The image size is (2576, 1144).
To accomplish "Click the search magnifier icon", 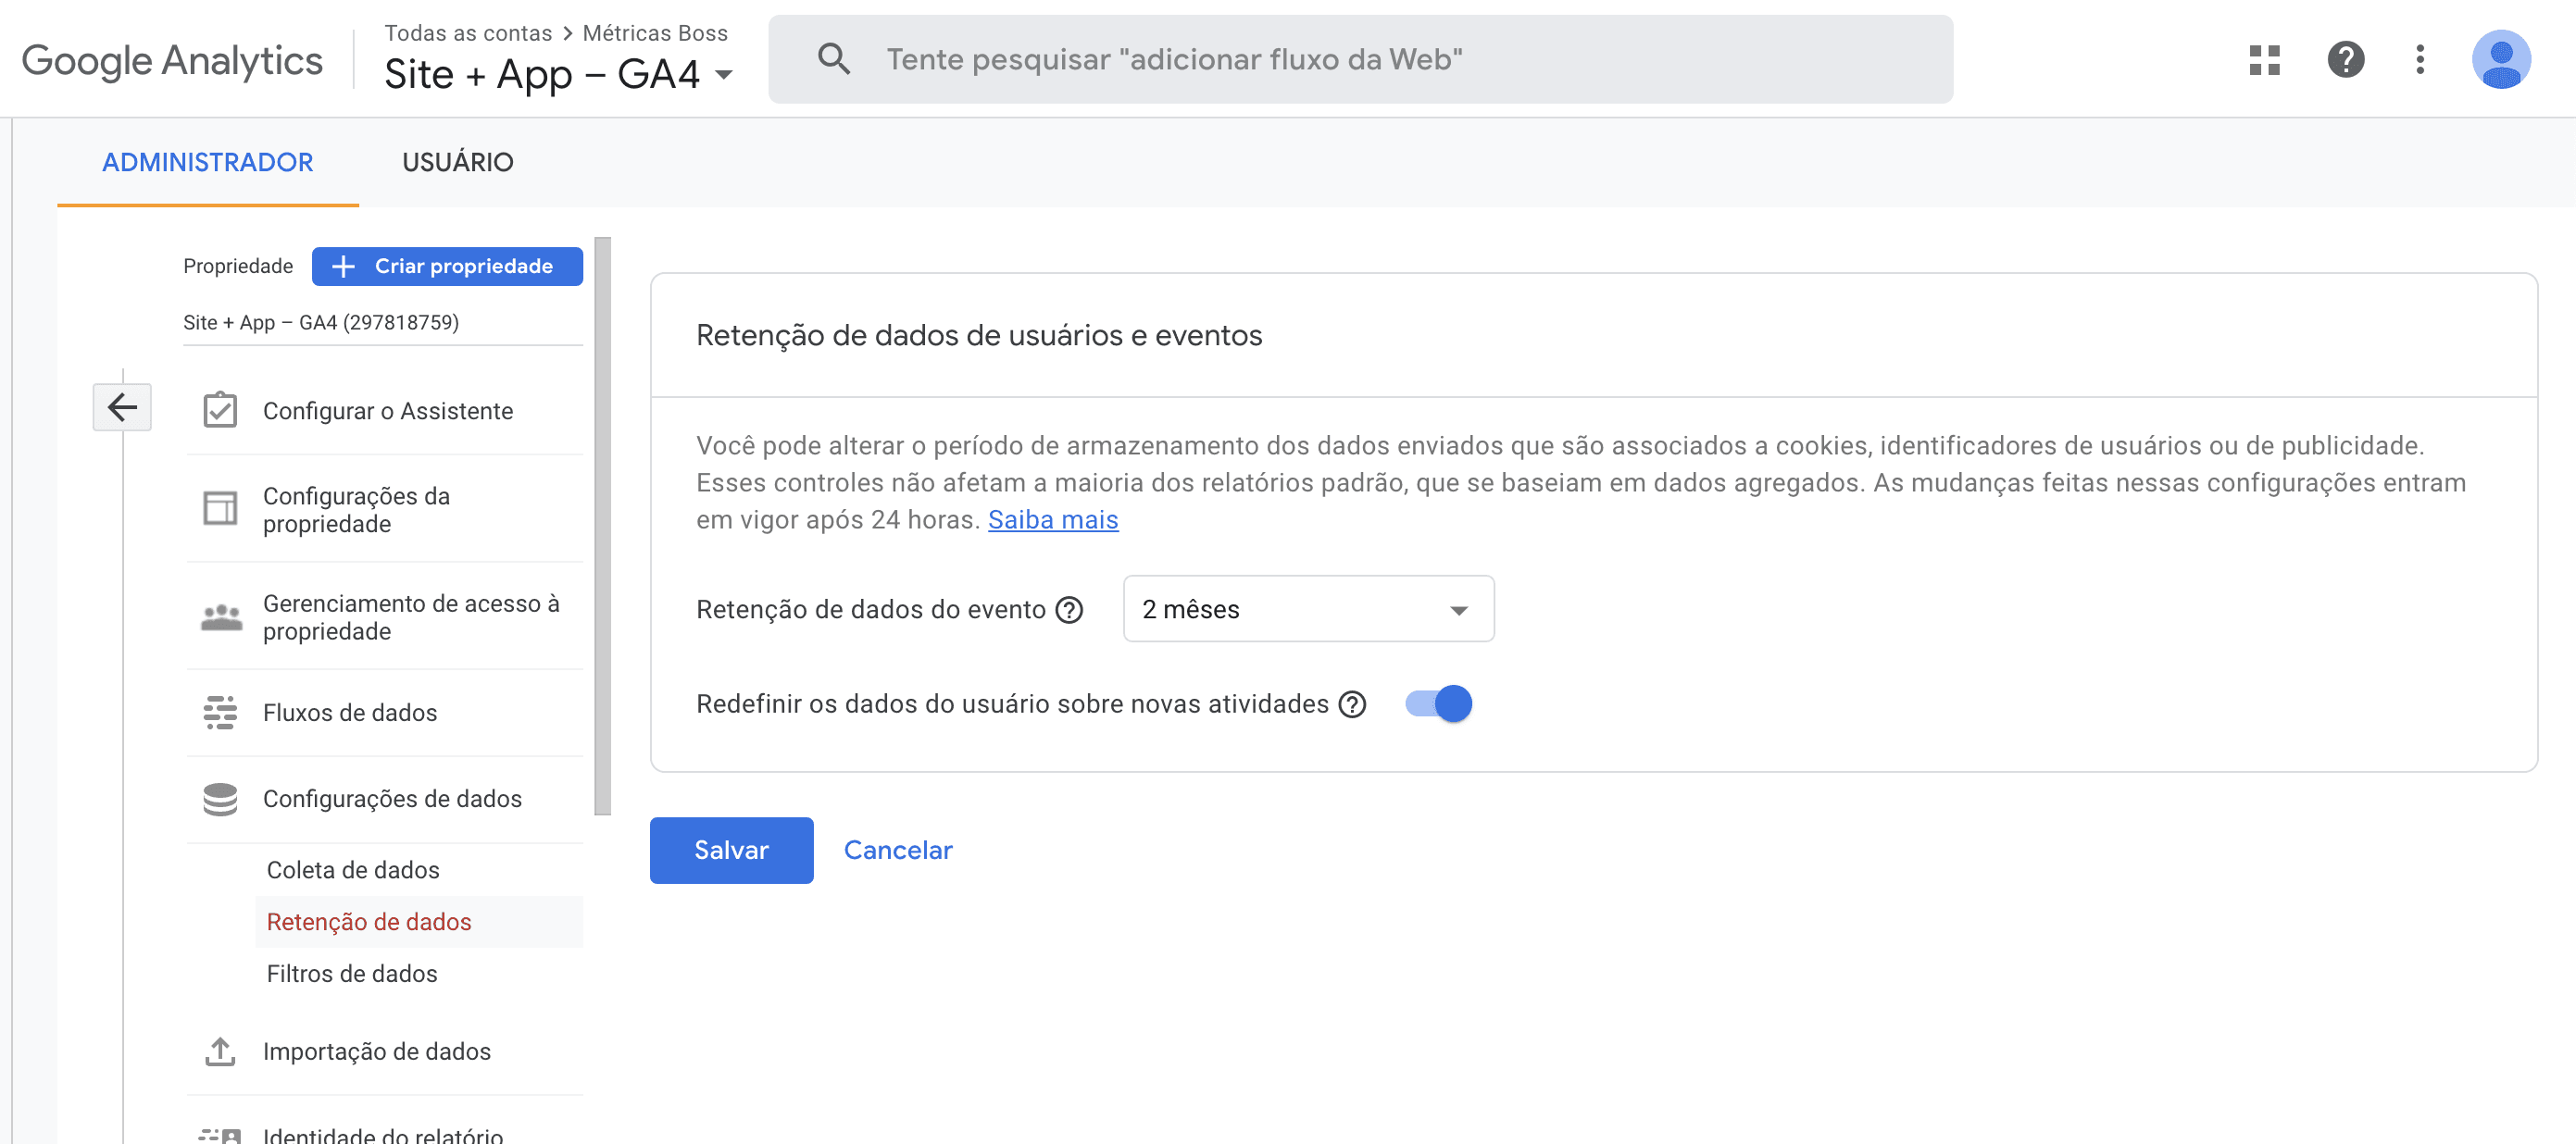I will pyautogui.click(x=833, y=58).
